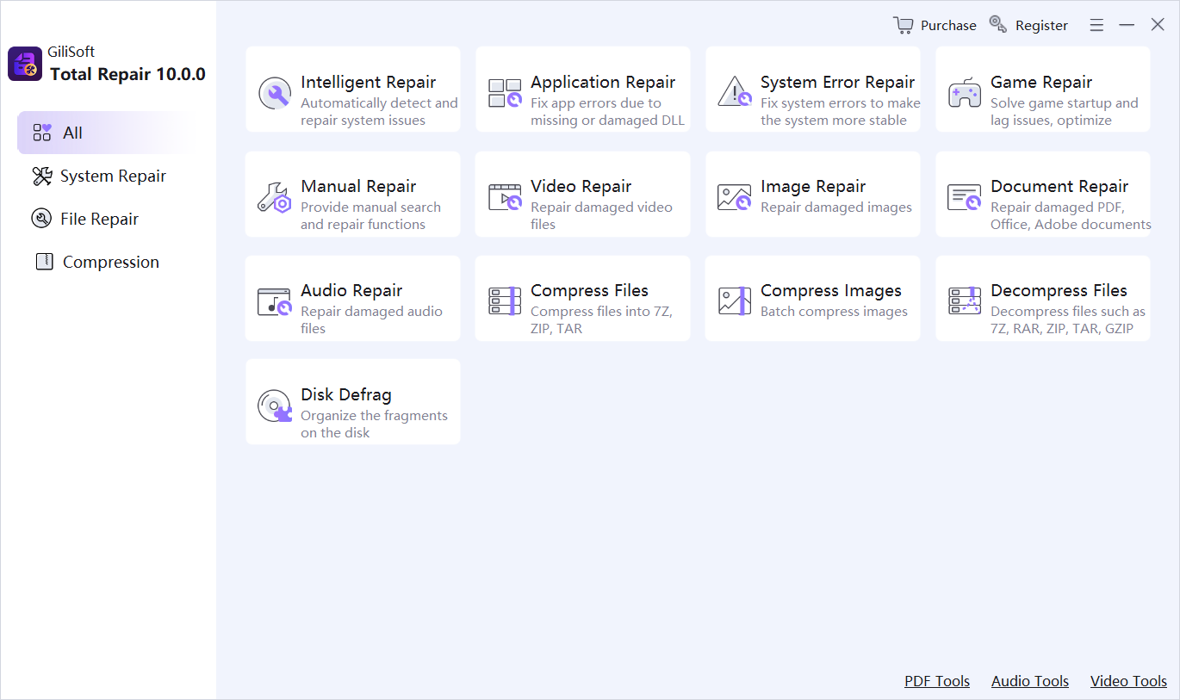Open the Video Repair title text
Image resolution: width=1180 pixels, height=700 pixels.
click(x=581, y=186)
